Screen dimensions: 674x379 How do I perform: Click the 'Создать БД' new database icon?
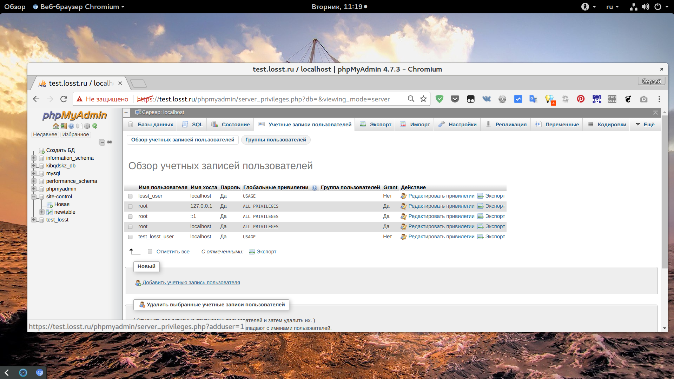[x=41, y=151]
